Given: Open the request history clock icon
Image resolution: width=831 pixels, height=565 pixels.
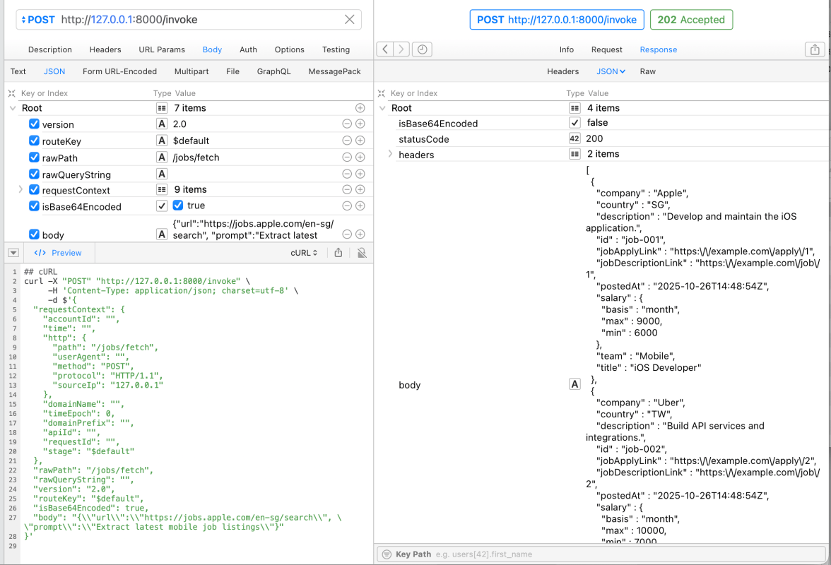Looking at the screenshot, I should tap(422, 49).
